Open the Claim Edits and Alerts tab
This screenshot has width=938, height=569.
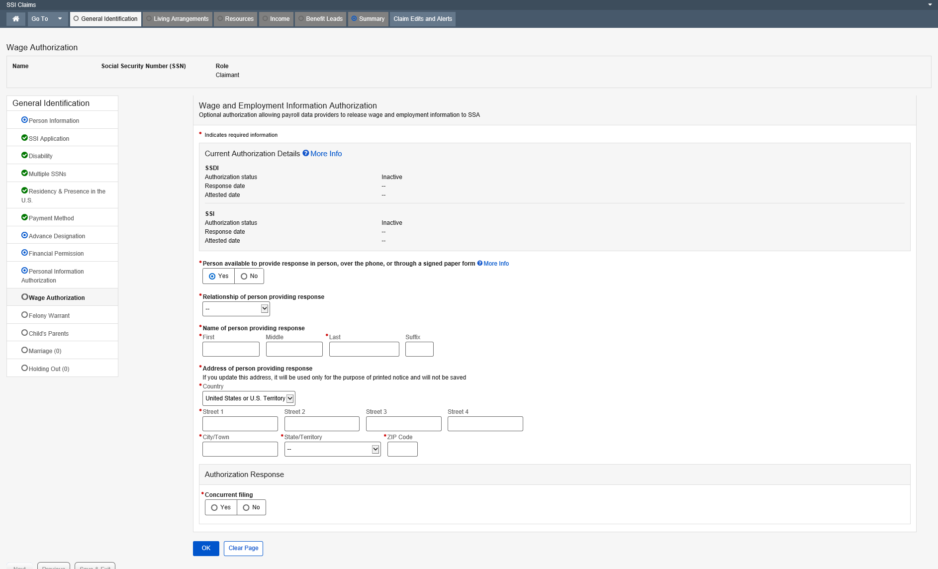(x=422, y=19)
